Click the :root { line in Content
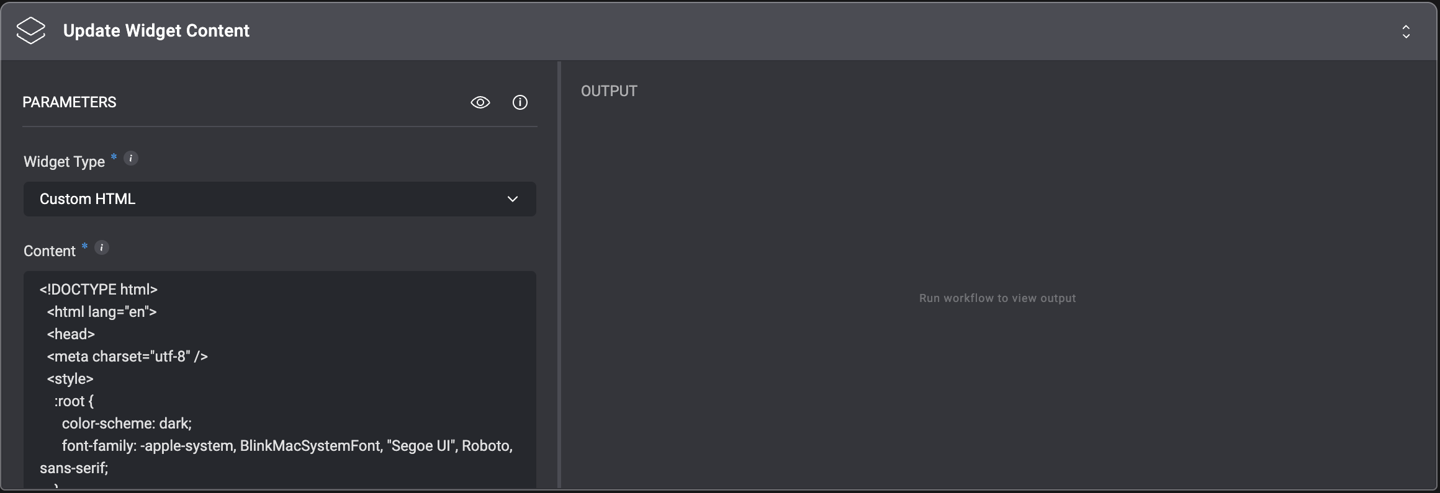This screenshot has height=493, width=1440. point(74,401)
